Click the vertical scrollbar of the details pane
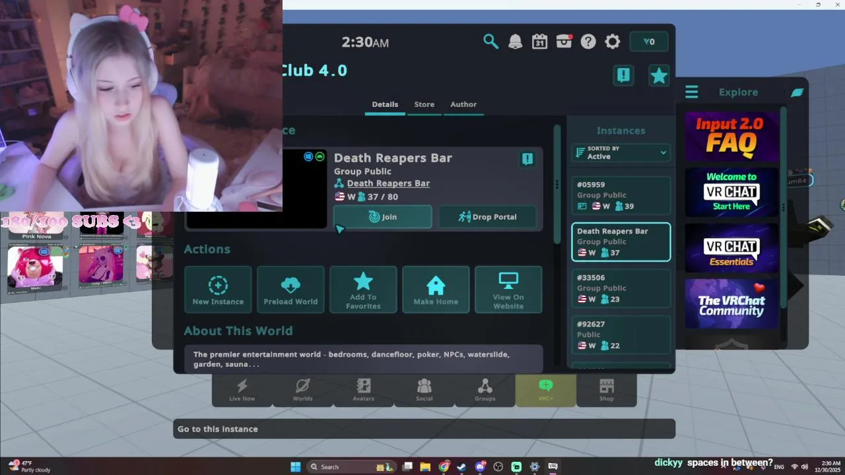845x475 pixels. (x=558, y=185)
